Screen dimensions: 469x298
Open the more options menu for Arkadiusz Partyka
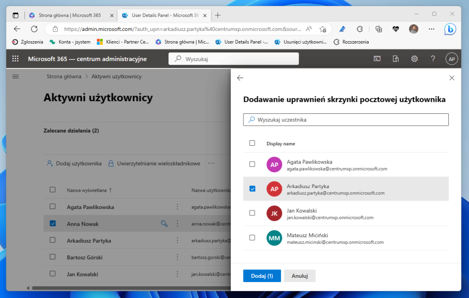coord(177,240)
